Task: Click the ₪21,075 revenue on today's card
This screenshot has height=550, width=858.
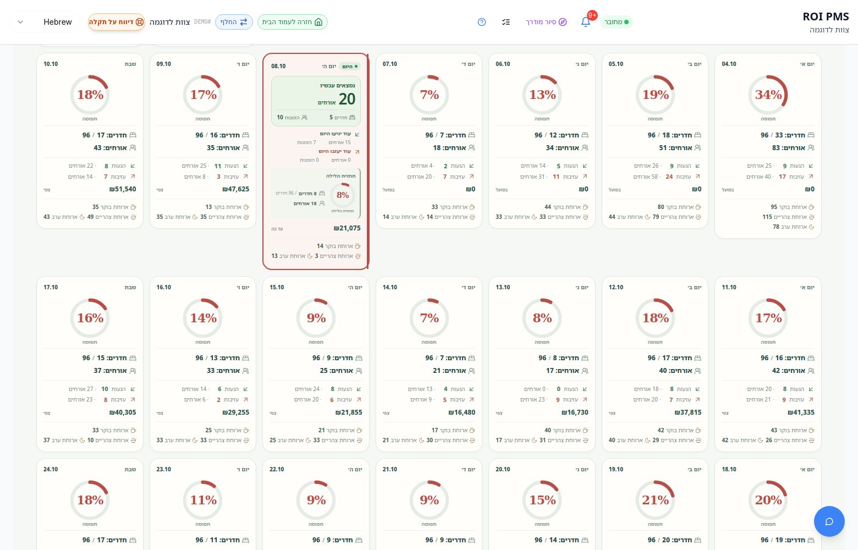Action: tap(347, 228)
